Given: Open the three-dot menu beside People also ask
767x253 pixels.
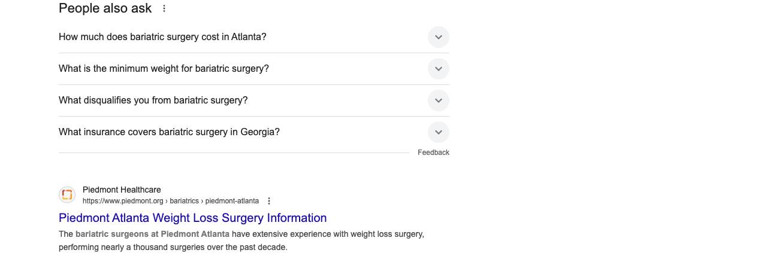Looking at the screenshot, I should [164, 8].
